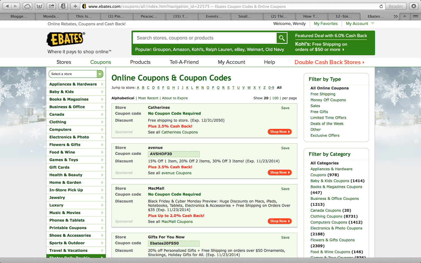Click the Ebates20FS50 coupon code box
The width and height of the screenshot is (421, 263).
click(x=174, y=244)
